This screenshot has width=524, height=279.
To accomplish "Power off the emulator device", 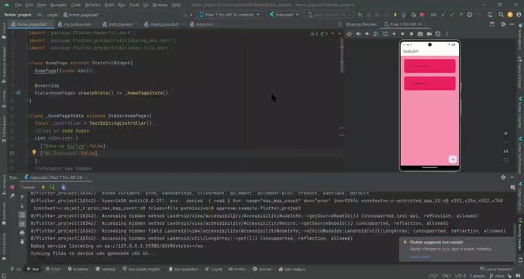I will point(350,34).
